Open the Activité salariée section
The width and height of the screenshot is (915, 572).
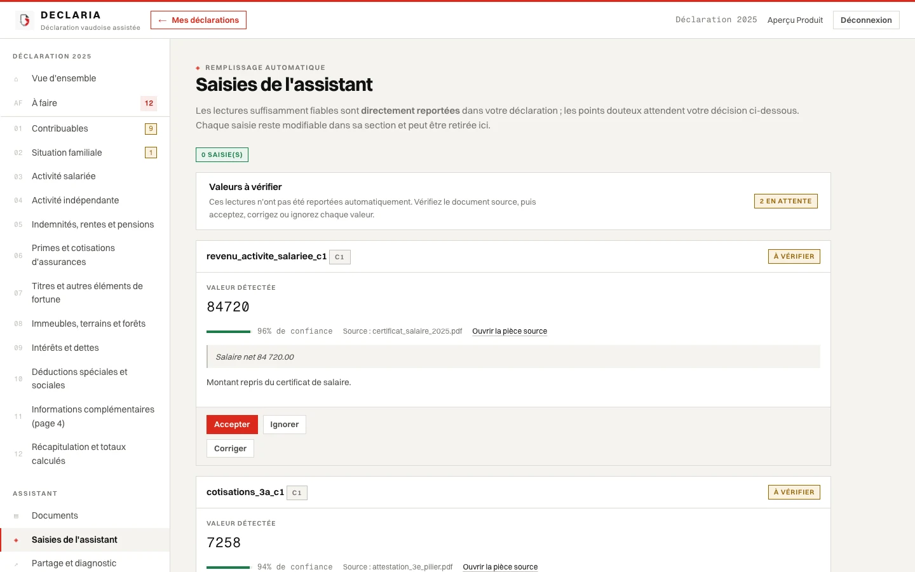coord(85,176)
